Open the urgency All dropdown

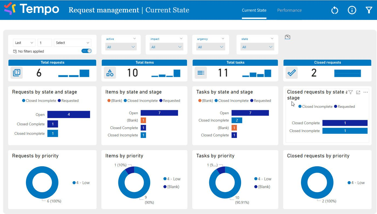pos(211,47)
